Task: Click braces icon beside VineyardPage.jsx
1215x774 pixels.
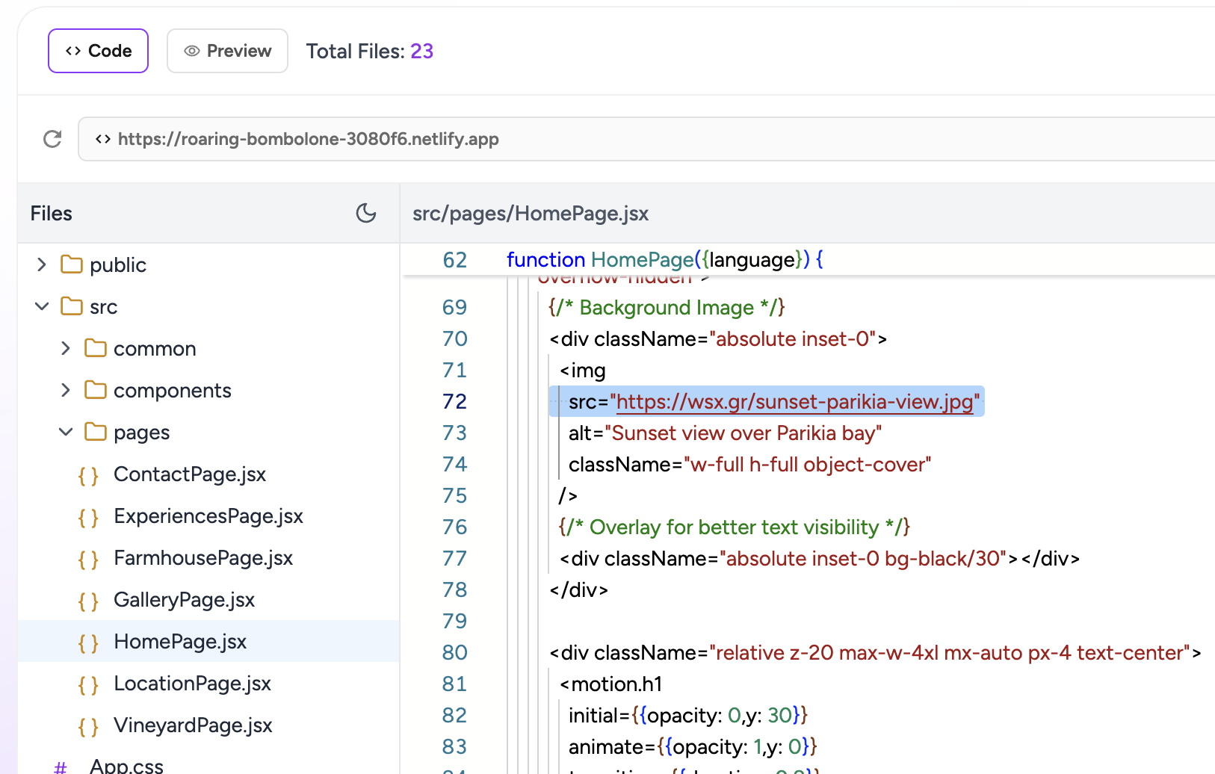Action: click(88, 727)
